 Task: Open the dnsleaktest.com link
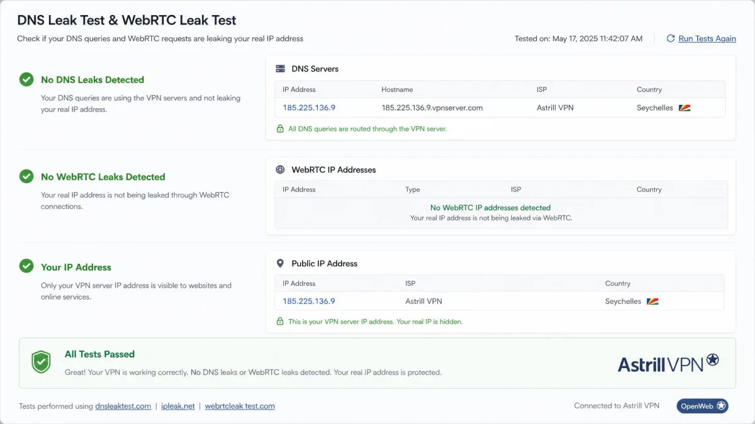123,406
